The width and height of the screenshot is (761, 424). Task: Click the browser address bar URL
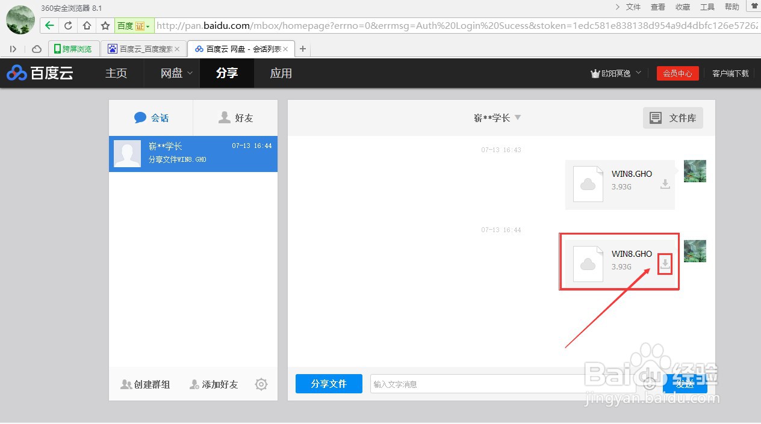458,26
